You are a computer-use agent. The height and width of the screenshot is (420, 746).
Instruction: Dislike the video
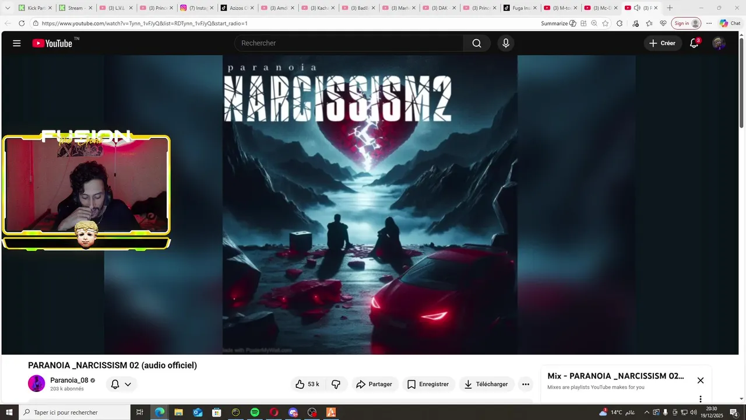(336, 384)
